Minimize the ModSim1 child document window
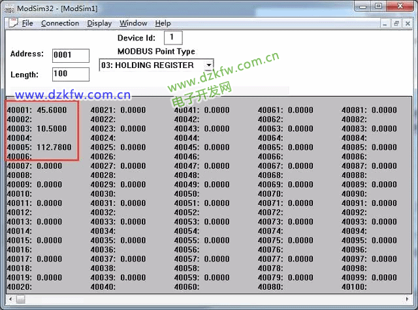Viewport: 418px width, 310px height. coord(385,24)
